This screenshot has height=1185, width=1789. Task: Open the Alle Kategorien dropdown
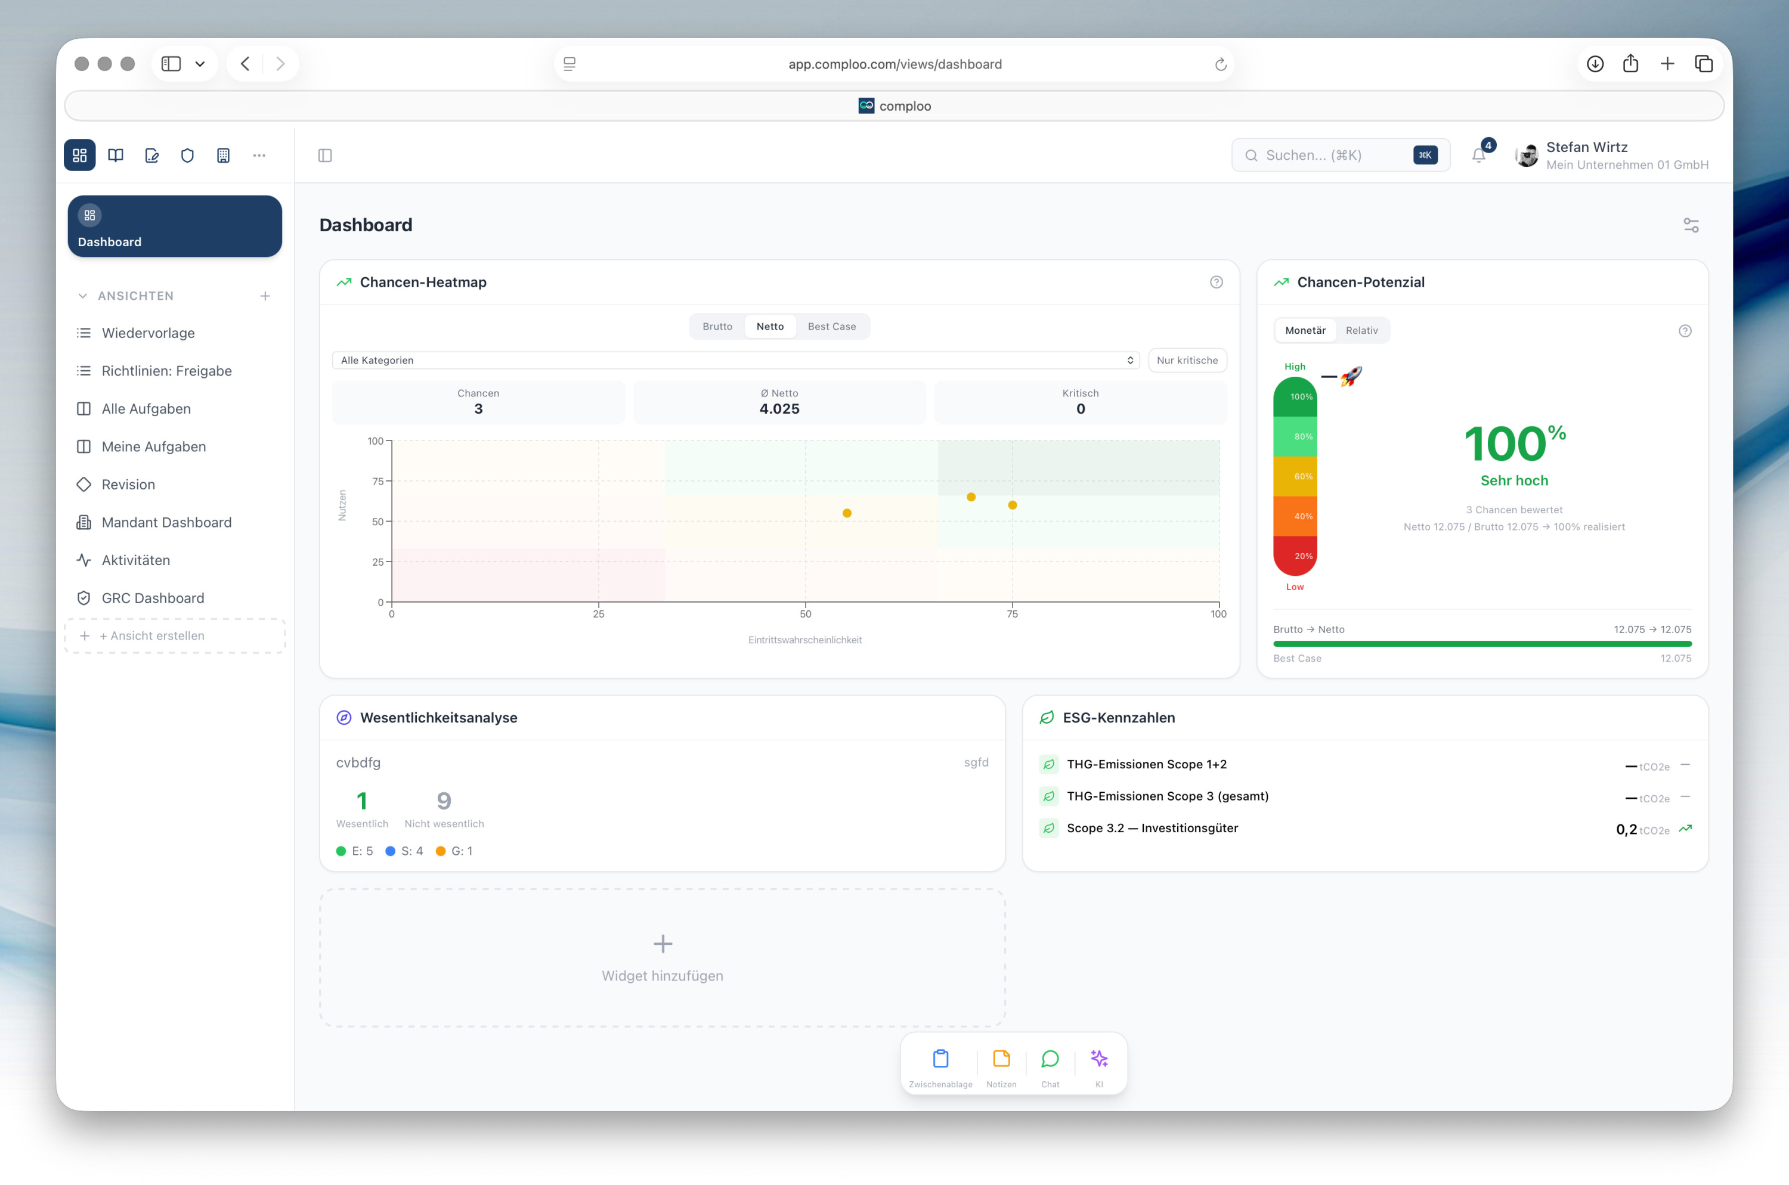point(736,361)
